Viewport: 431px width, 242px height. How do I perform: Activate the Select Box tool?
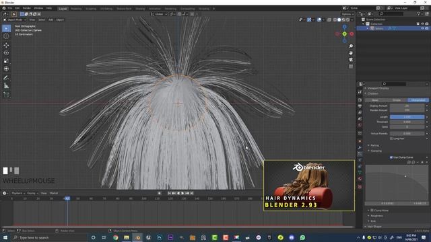[x=6, y=28]
